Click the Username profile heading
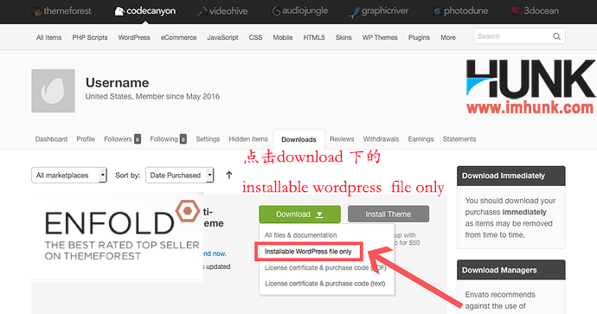The height and width of the screenshot is (314, 597). [118, 82]
